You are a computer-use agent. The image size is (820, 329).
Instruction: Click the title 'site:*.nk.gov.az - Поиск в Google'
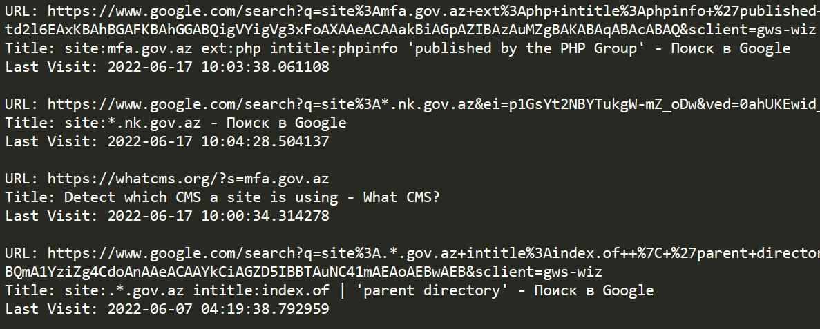pyautogui.click(x=175, y=123)
